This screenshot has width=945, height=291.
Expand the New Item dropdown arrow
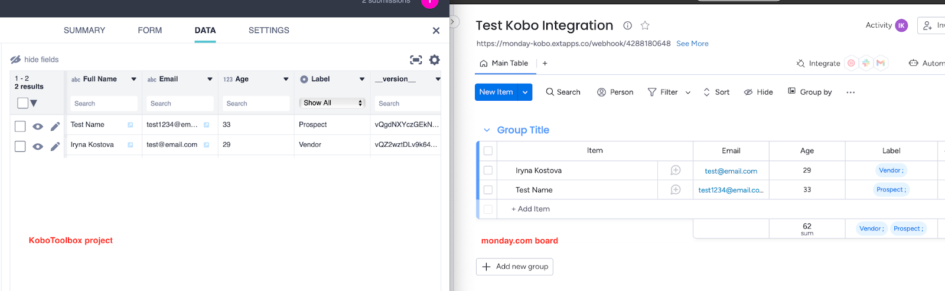(x=525, y=92)
